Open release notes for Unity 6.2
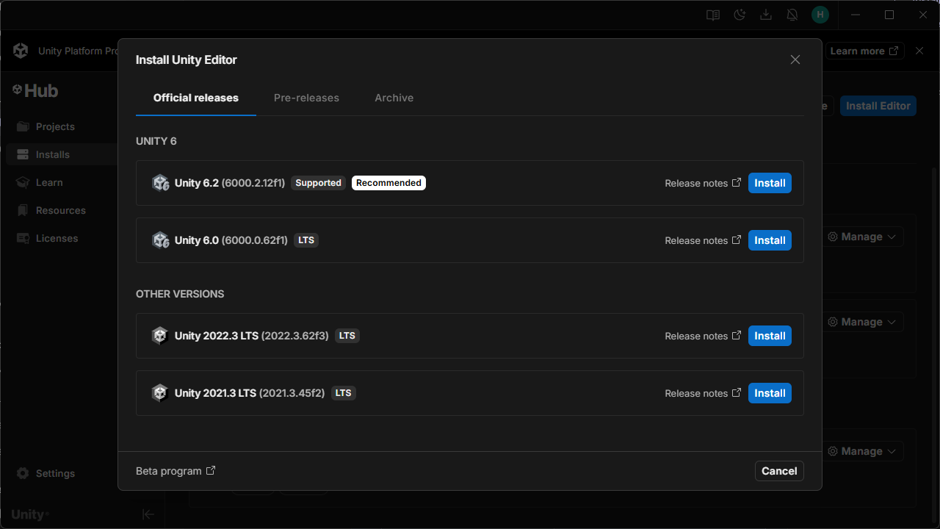940x529 pixels. point(703,183)
